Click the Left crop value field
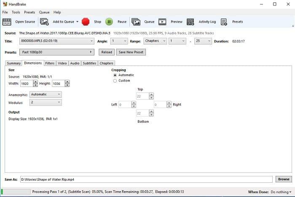 coord(125,105)
